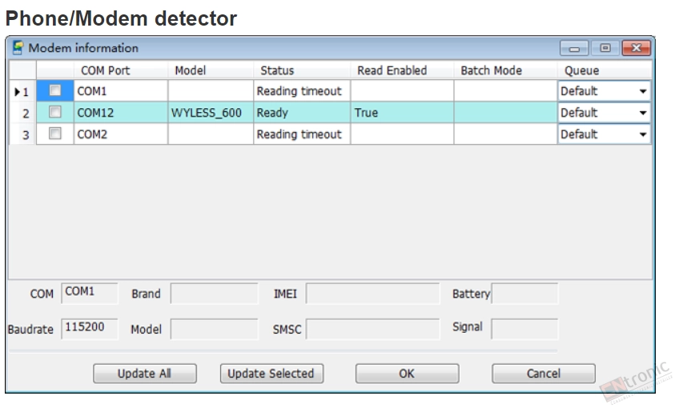Tick the COM1 row checkbox
Image resolution: width=675 pixels, height=408 pixels.
[x=55, y=90]
